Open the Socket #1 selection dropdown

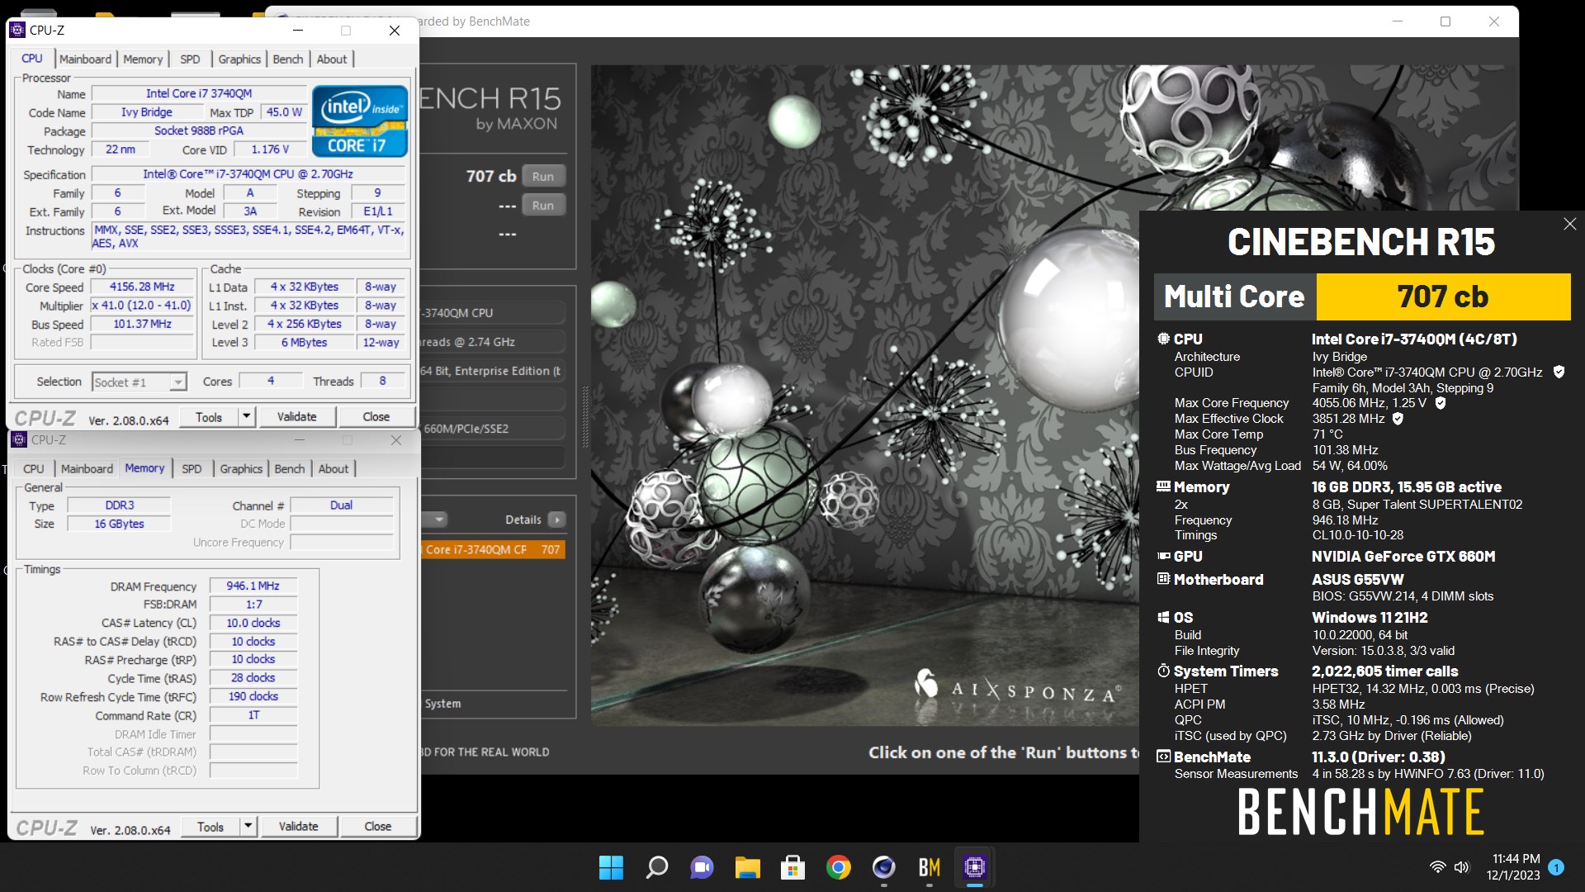(139, 382)
